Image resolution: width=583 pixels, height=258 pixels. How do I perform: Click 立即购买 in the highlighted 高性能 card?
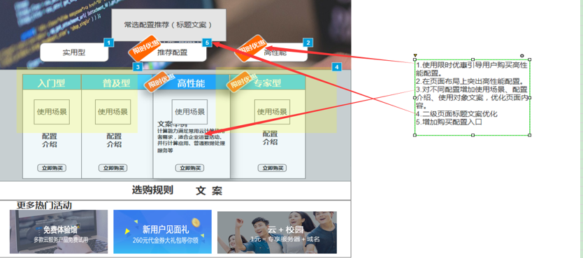click(x=189, y=168)
